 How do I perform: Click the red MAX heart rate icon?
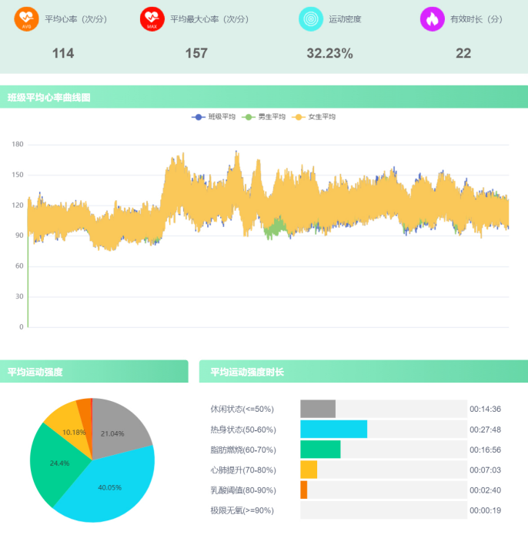coord(152,19)
